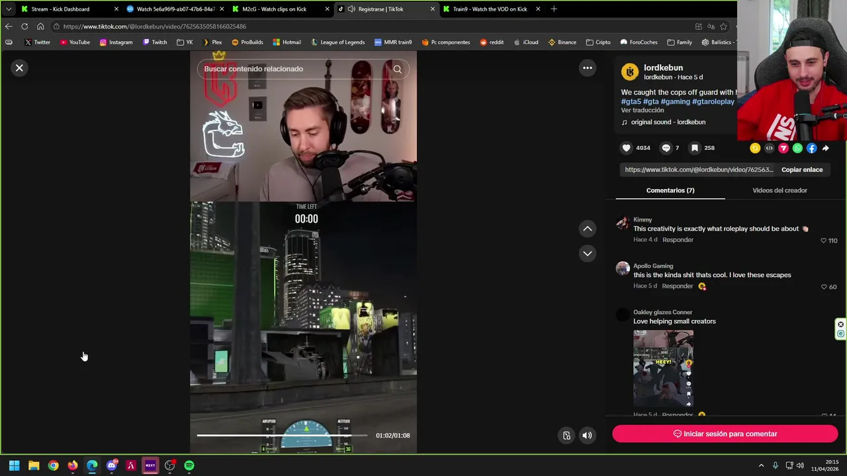Open the #gaming hashtag
The height and width of the screenshot is (476, 847).
675,102
